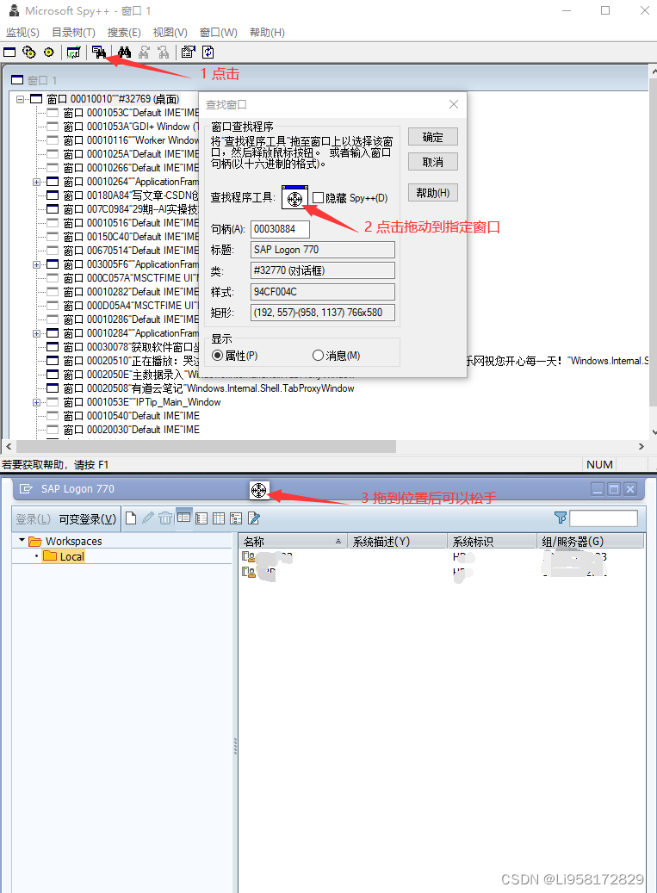Click the binoculars Find icon
The height and width of the screenshot is (893, 657).
[x=125, y=53]
